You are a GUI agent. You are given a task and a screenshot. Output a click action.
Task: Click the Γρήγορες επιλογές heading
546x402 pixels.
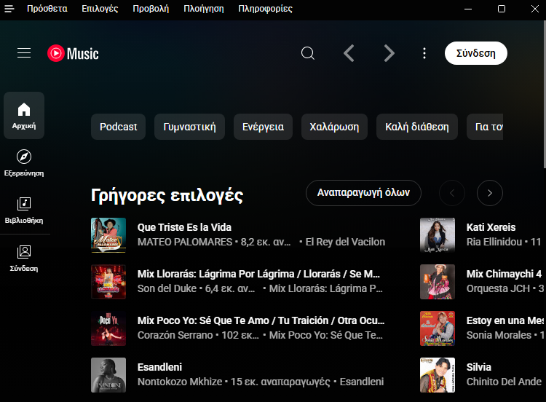point(167,195)
